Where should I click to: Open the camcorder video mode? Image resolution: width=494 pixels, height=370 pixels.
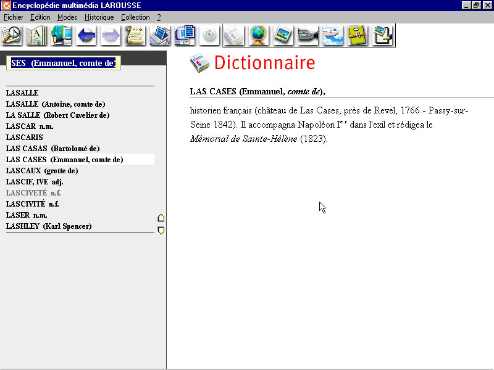click(x=308, y=35)
